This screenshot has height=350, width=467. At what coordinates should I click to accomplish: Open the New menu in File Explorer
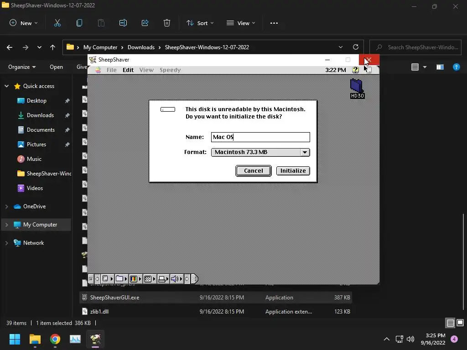coord(24,23)
